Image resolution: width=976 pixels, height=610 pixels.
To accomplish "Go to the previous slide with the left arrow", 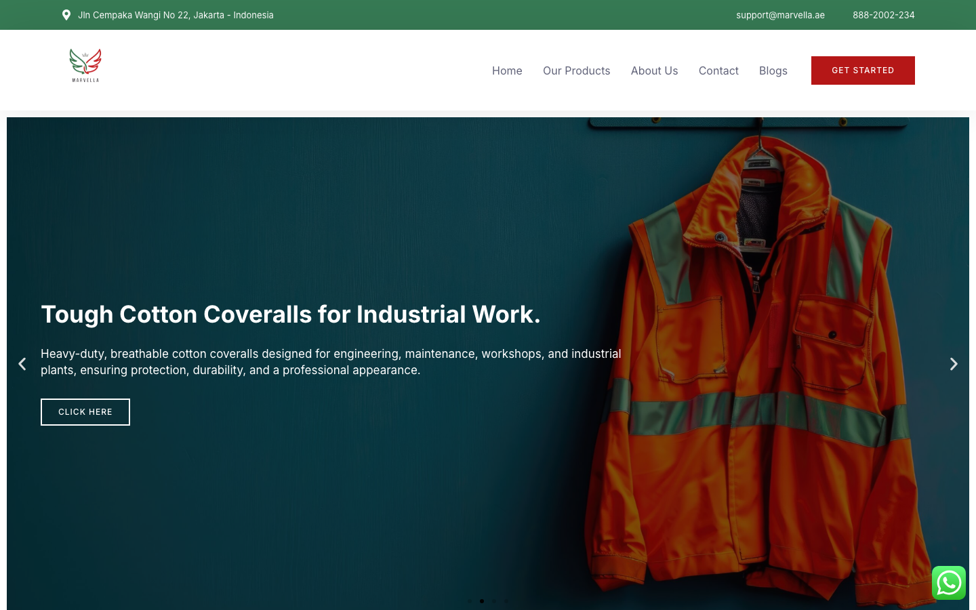I will [x=22, y=364].
